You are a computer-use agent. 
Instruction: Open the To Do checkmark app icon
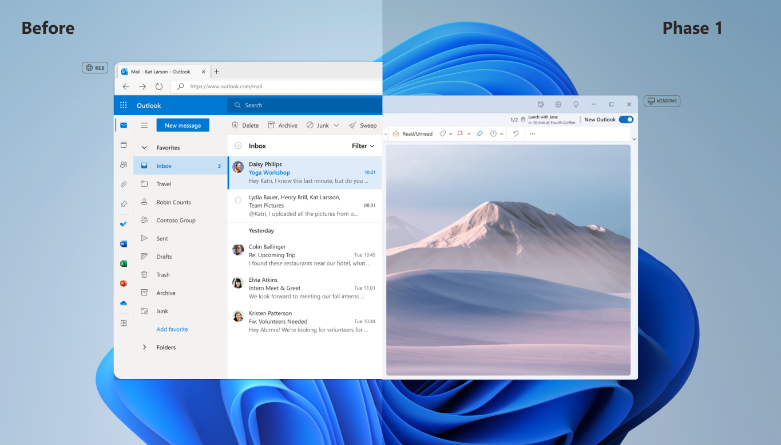coord(124,224)
